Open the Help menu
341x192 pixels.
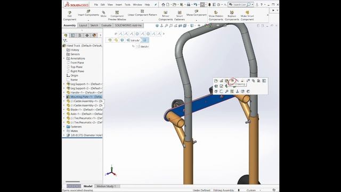pos(147,5)
